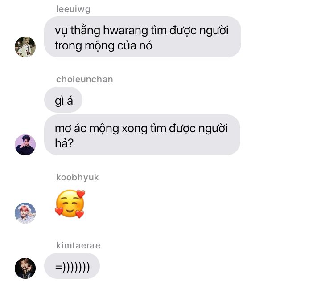Tap the word 'hwarang' in first message
Viewport: 321px width, 285px height.
[125, 31]
